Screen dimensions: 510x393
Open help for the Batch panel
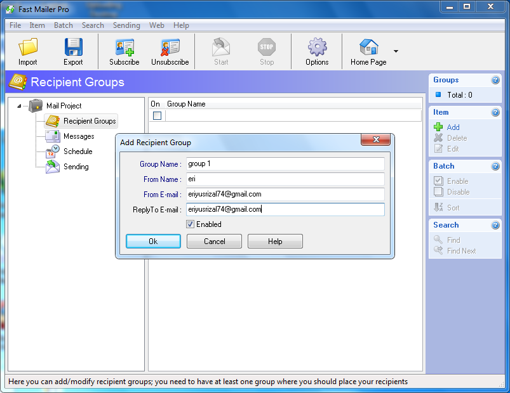(x=495, y=166)
